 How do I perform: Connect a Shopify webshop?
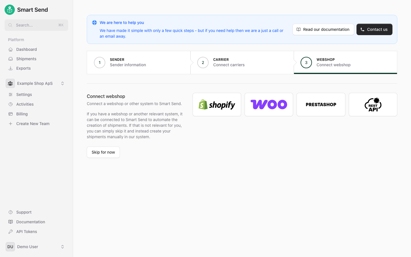(217, 105)
